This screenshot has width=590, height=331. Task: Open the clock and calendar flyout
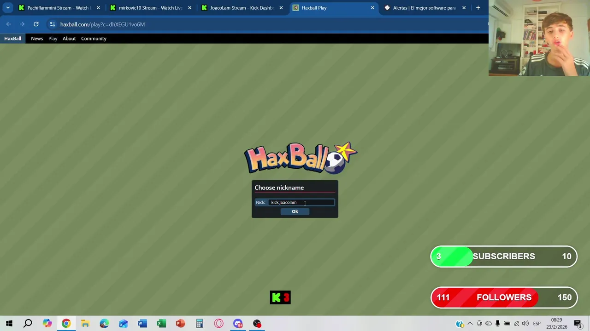[x=556, y=324]
